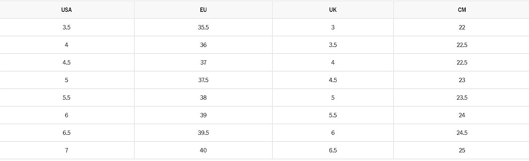Click the 23 CM cell
This screenshot has width=529, height=161.
click(x=462, y=80)
